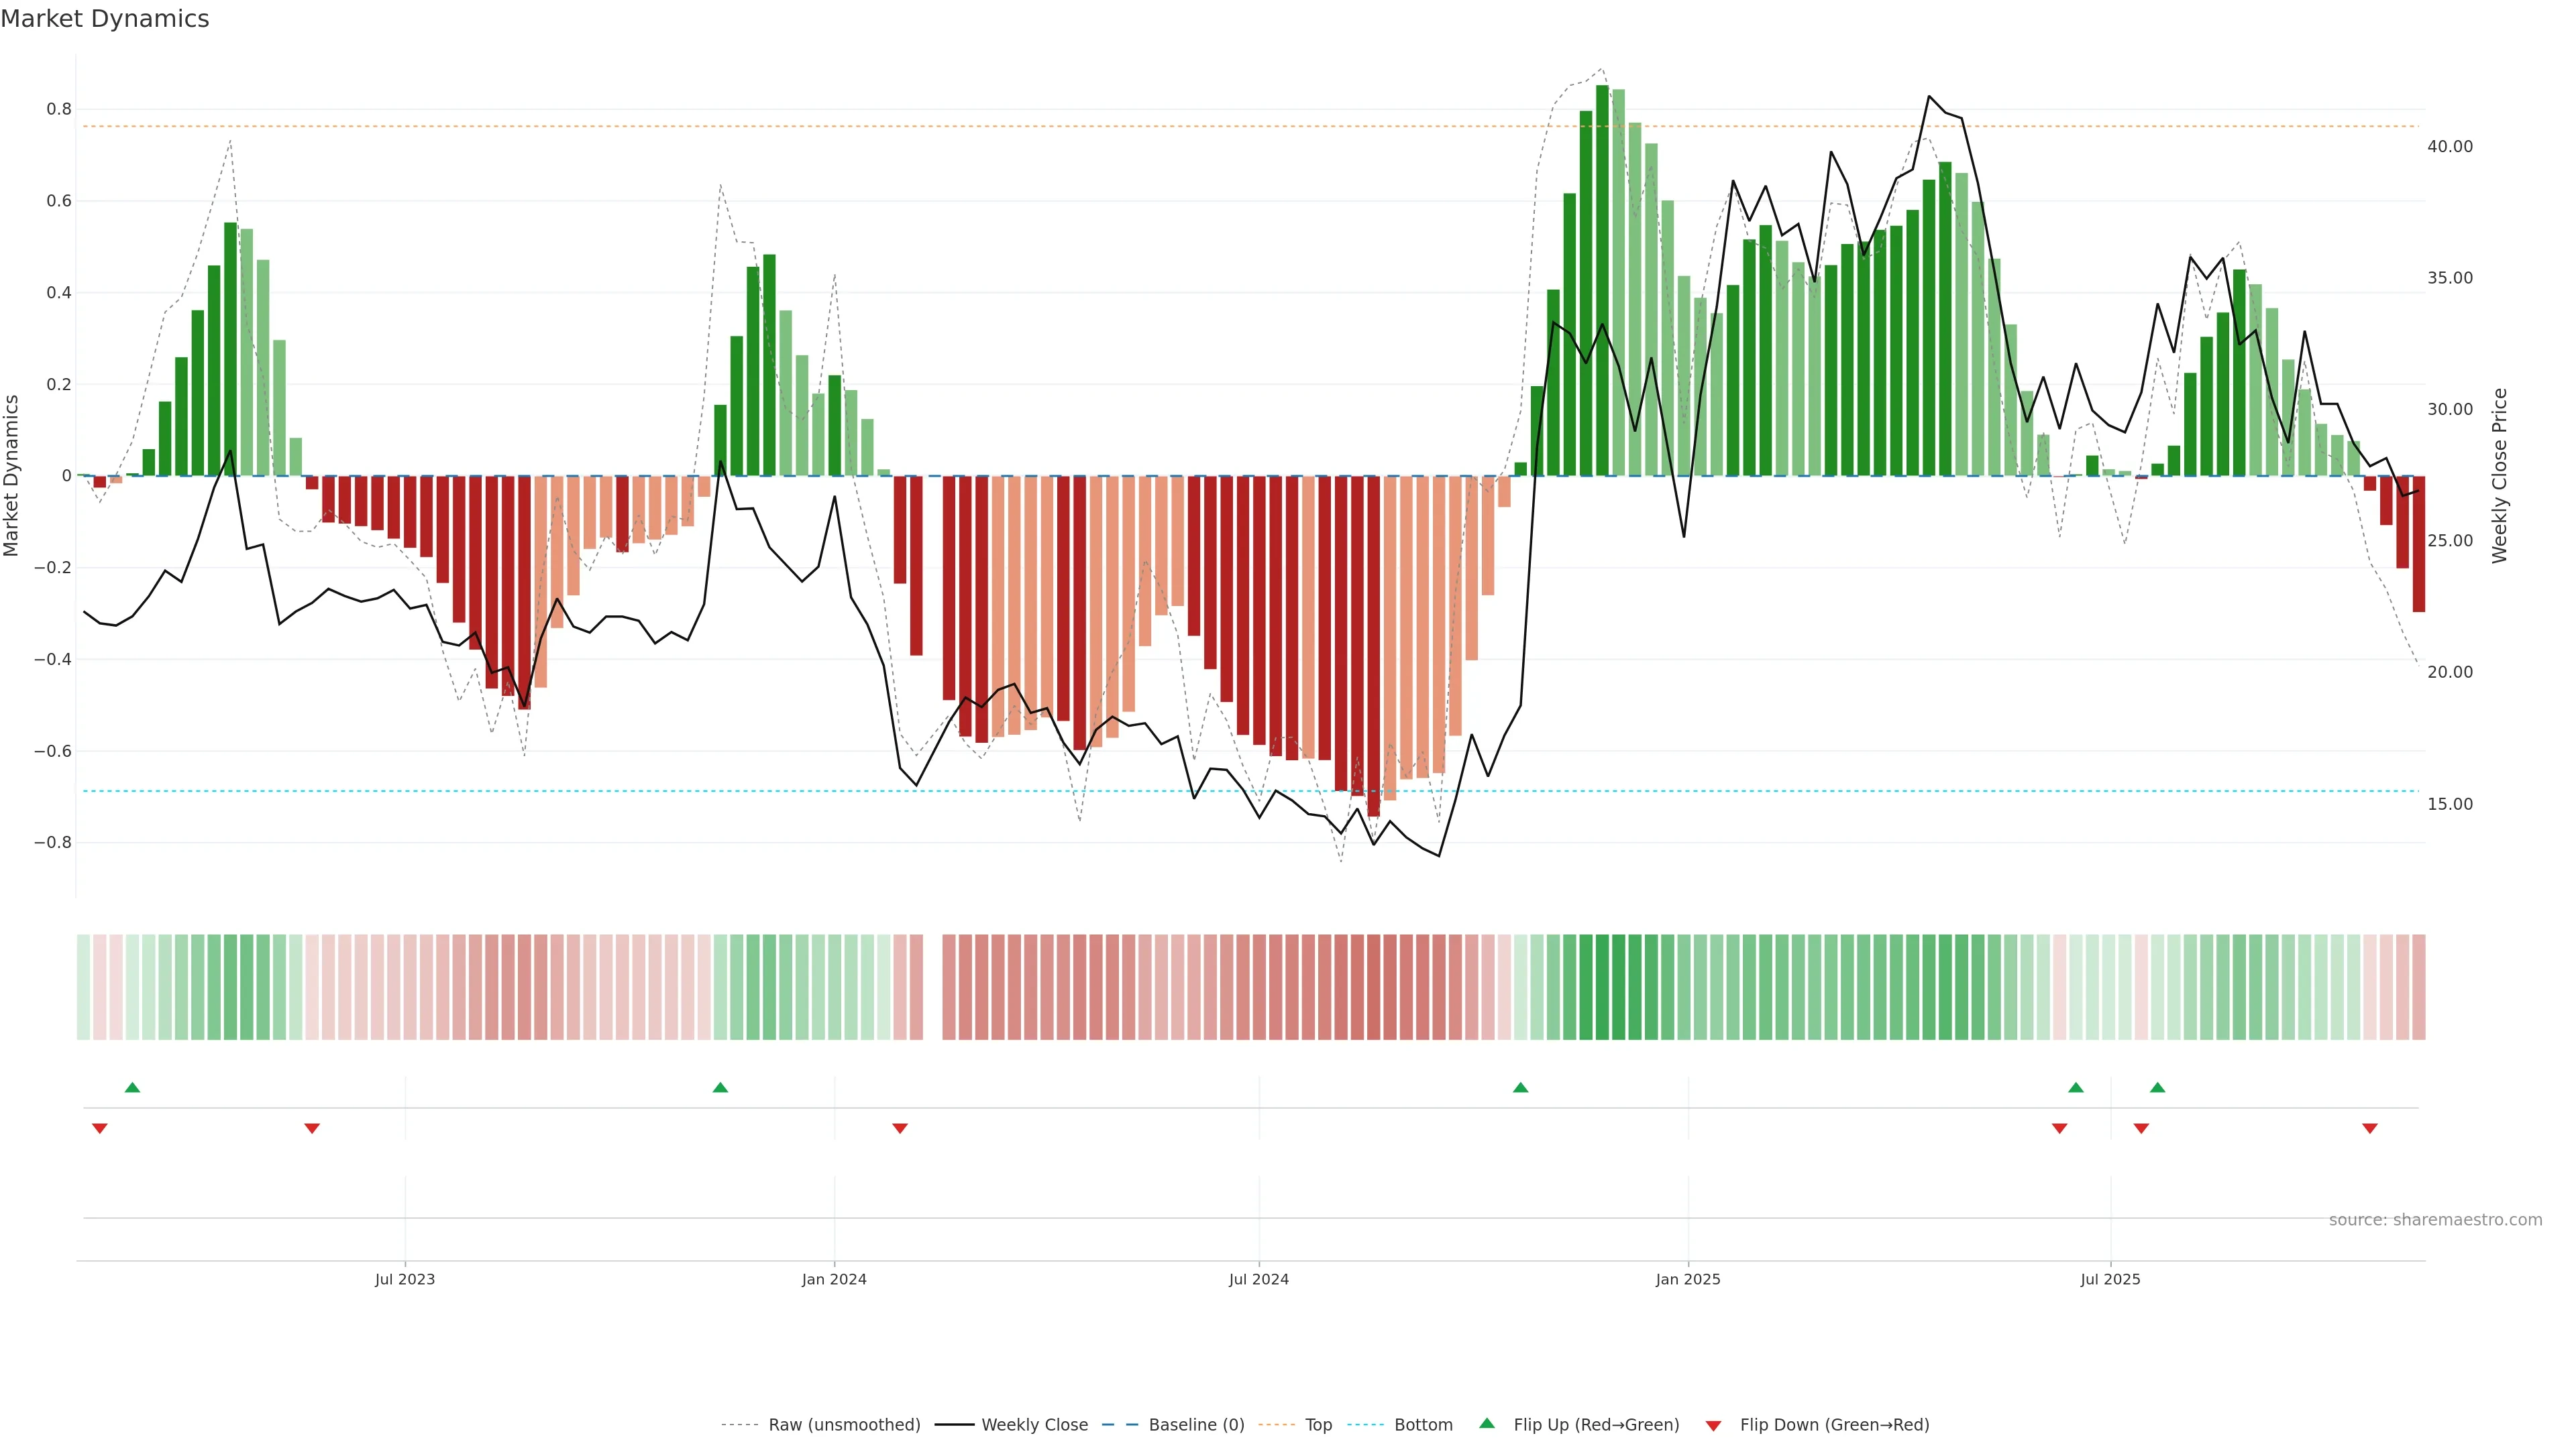Toggle the Top legend entry
This screenshot has width=2576, height=1448.
1318,1425
